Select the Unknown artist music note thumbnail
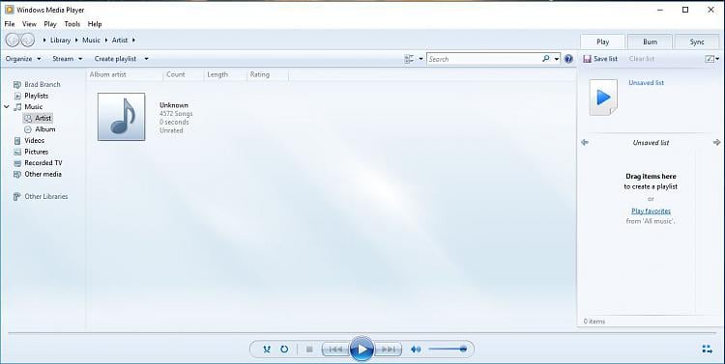 click(121, 117)
